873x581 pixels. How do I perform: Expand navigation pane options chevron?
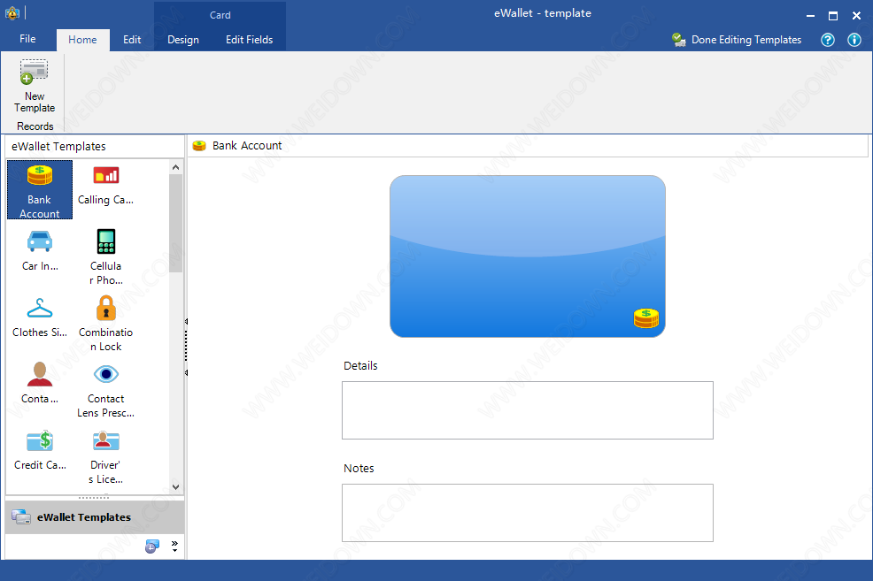pos(174,546)
